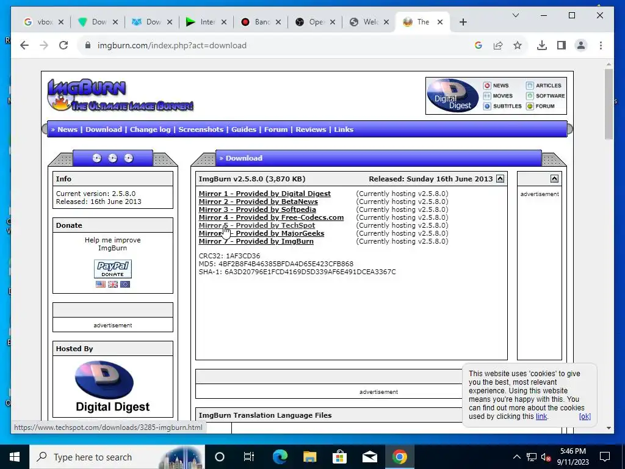
Task: Click the ImgBurn logo banner
Action: (120, 95)
